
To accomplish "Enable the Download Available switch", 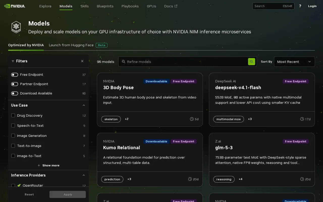I will point(15,93).
